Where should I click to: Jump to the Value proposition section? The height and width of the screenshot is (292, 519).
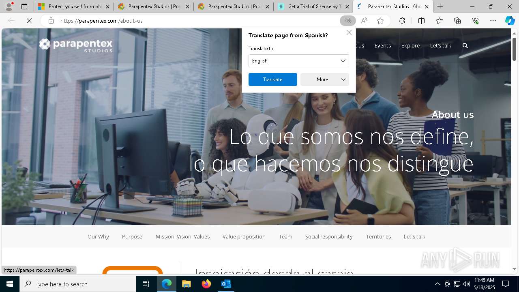point(244,236)
